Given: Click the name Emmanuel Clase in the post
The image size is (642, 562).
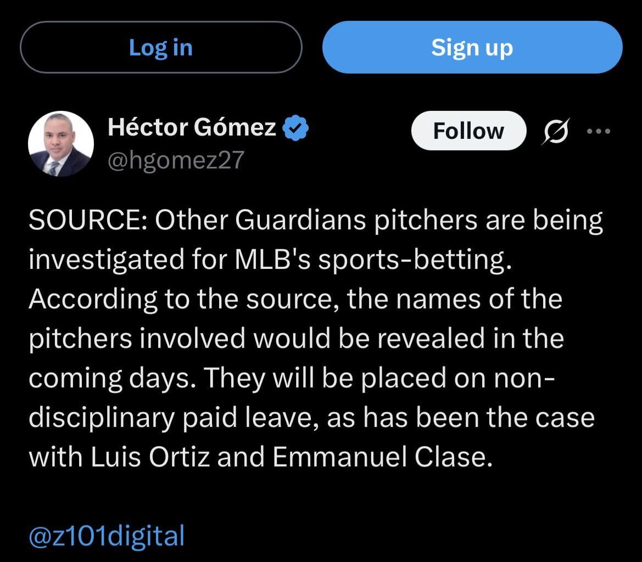Looking at the screenshot, I should point(379,457).
